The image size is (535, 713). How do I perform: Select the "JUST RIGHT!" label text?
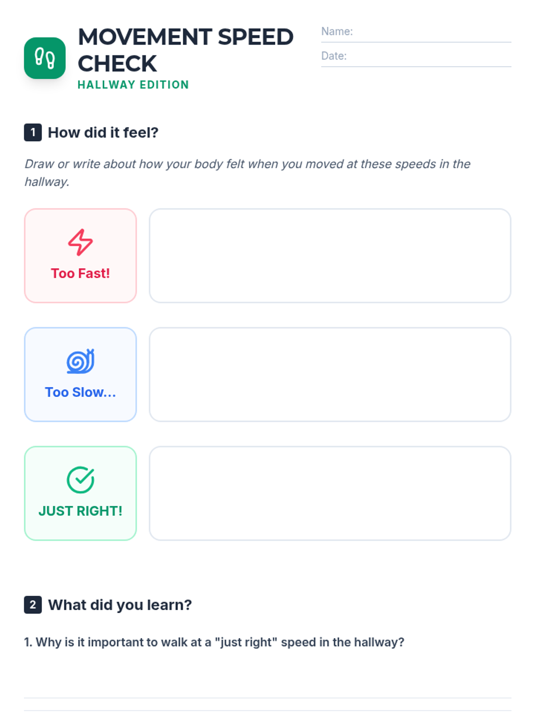tap(80, 511)
